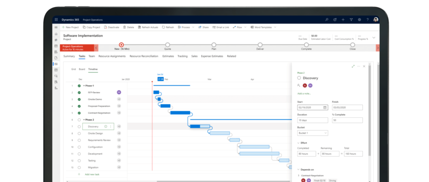
Task: Click the timeline horizontal scrollbar
Action: pos(223,181)
